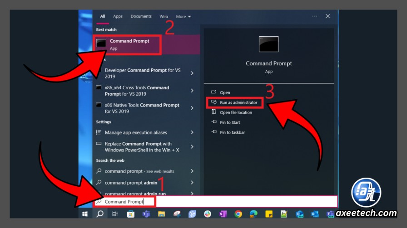Click the Command Prompt title in the preview pane
The image size is (407, 228).
268,63
